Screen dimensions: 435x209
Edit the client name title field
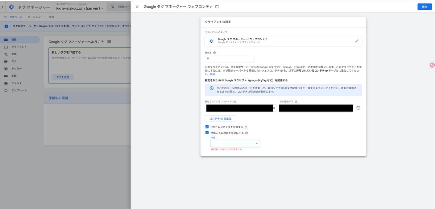tap(178, 7)
